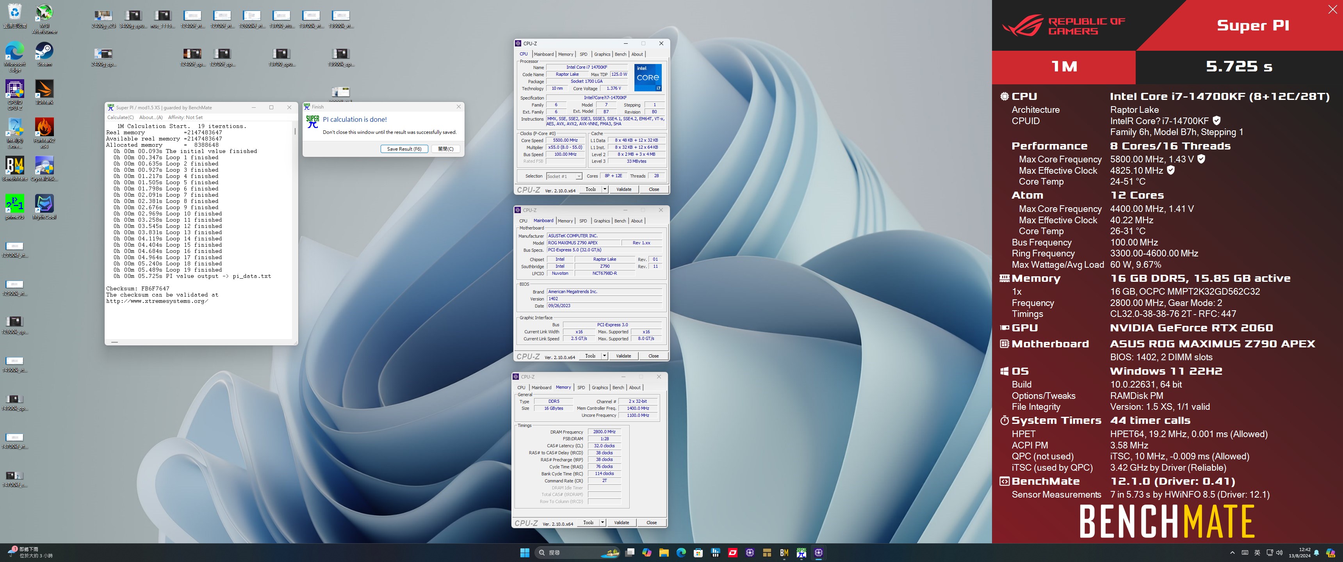Open volume control in system tray
This screenshot has width=1343, height=562.
pyautogui.click(x=1279, y=553)
